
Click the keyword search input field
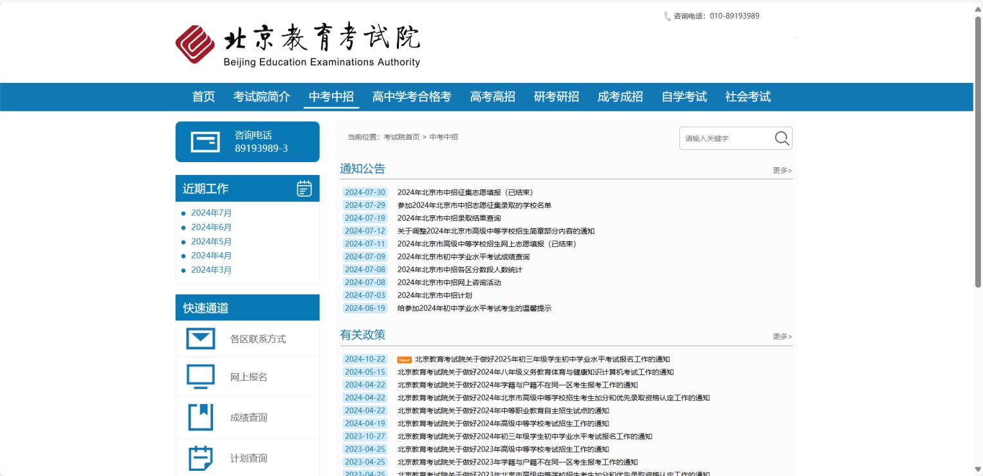(x=726, y=138)
